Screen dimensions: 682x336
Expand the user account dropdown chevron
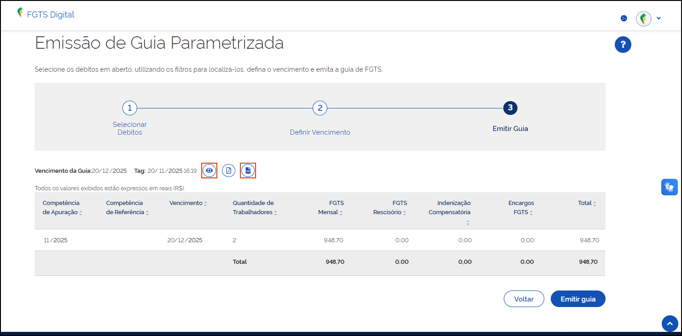[659, 18]
